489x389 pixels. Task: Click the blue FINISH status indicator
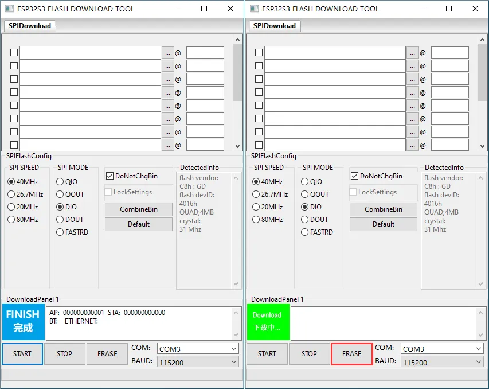[x=22, y=322]
